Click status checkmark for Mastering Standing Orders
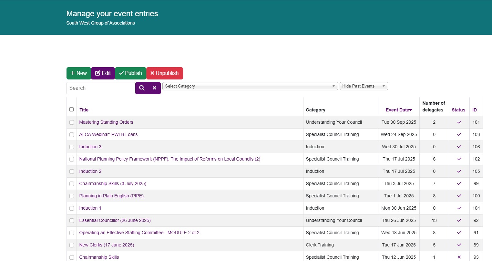Image resolution: width=492 pixels, height=261 pixels. click(459, 122)
